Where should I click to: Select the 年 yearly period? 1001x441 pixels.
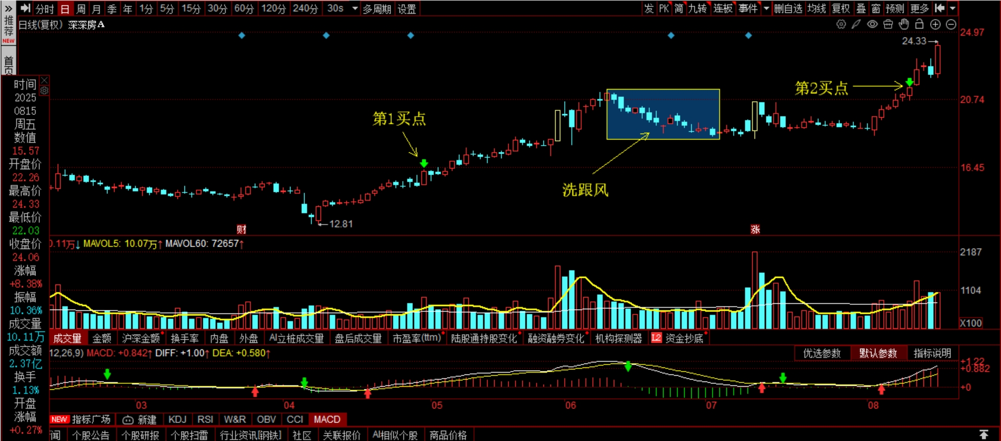pos(127,8)
